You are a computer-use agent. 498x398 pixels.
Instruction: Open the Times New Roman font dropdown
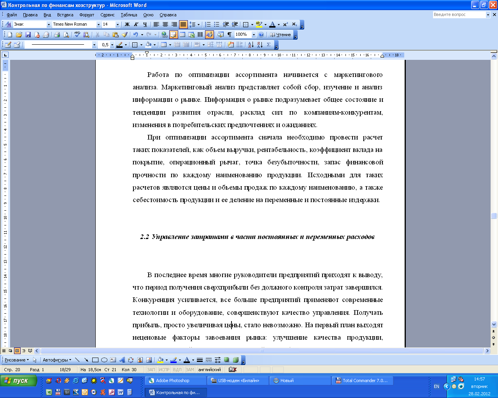click(x=98, y=24)
